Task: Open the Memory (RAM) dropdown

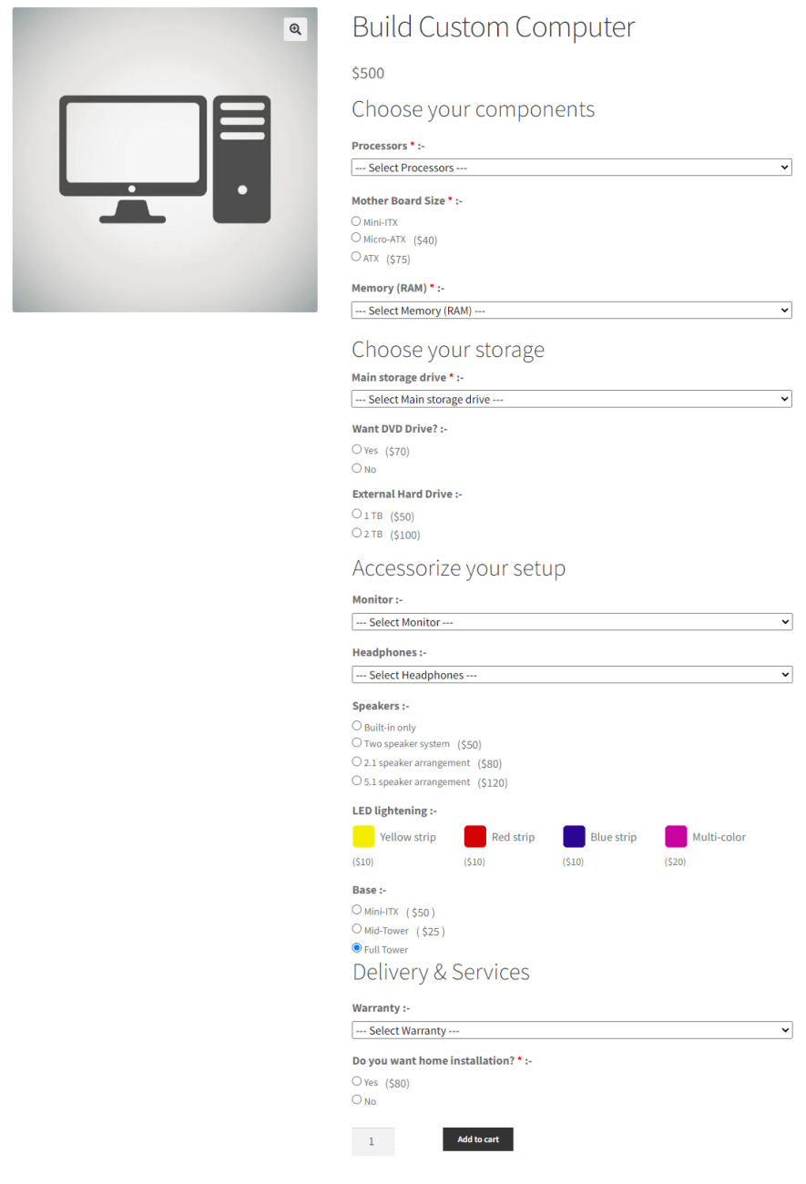Action: tap(571, 310)
